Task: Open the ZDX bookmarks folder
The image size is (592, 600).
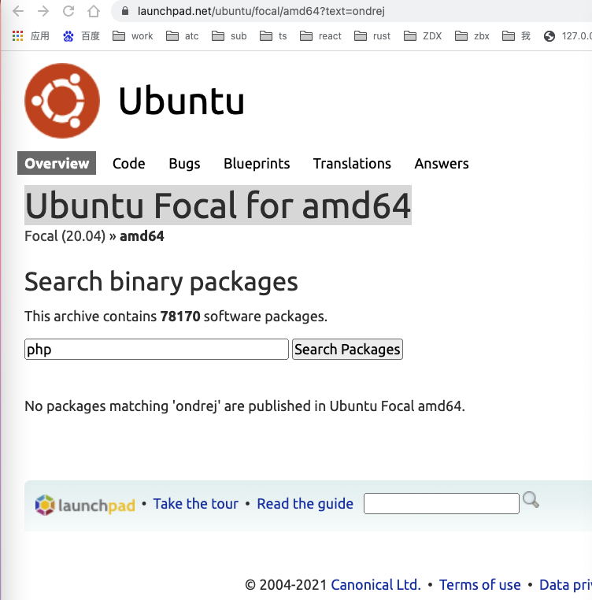Action: point(423,36)
